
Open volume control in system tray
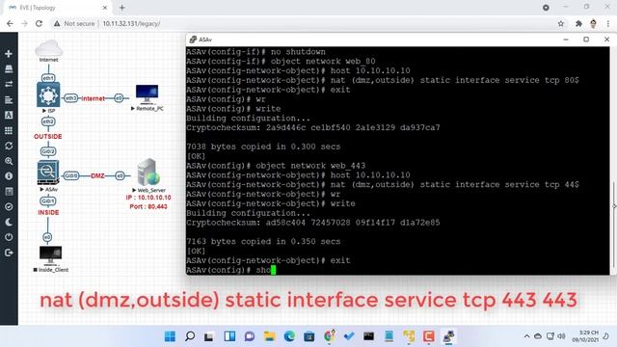click(x=561, y=336)
